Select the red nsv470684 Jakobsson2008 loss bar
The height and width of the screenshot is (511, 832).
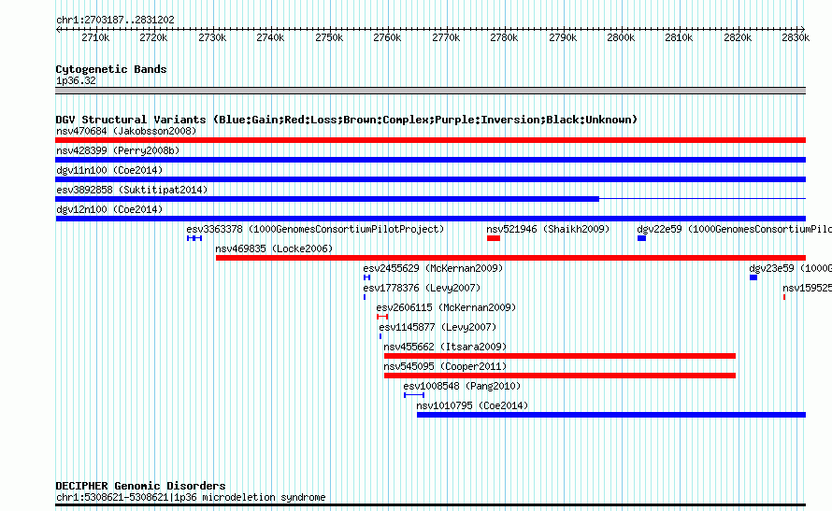tap(430, 140)
